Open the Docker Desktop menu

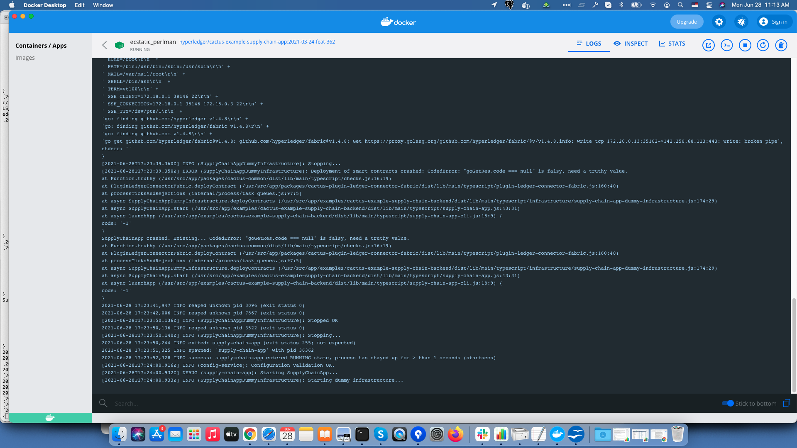pos(45,5)
